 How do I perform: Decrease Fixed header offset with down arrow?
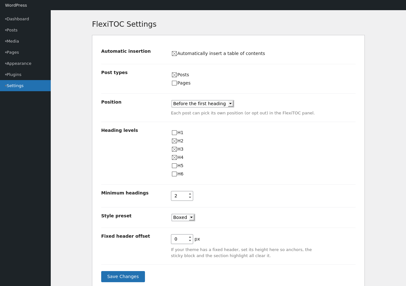[x=190, y=241]
